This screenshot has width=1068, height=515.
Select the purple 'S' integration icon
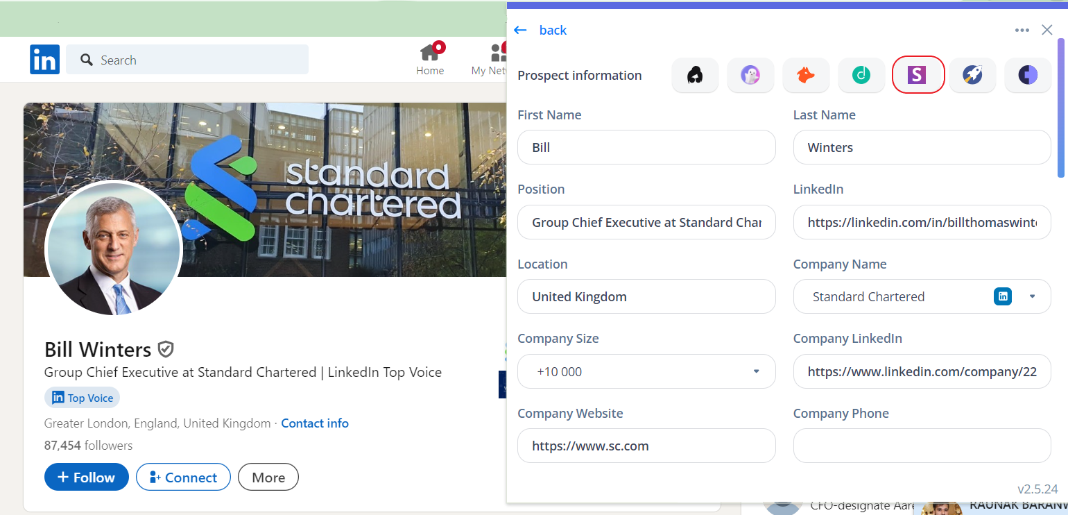[918, 75]
